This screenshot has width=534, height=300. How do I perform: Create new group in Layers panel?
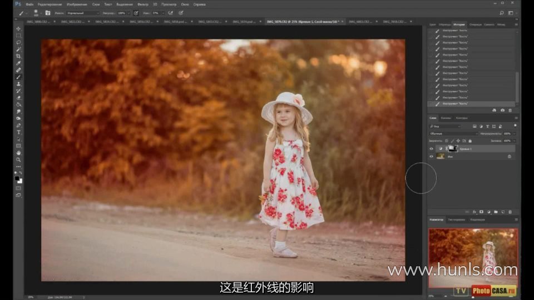coord(496,212)
